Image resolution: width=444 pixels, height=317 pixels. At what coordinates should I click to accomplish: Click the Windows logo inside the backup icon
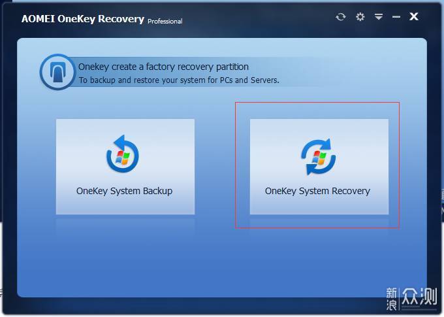(x=123, y=158)
